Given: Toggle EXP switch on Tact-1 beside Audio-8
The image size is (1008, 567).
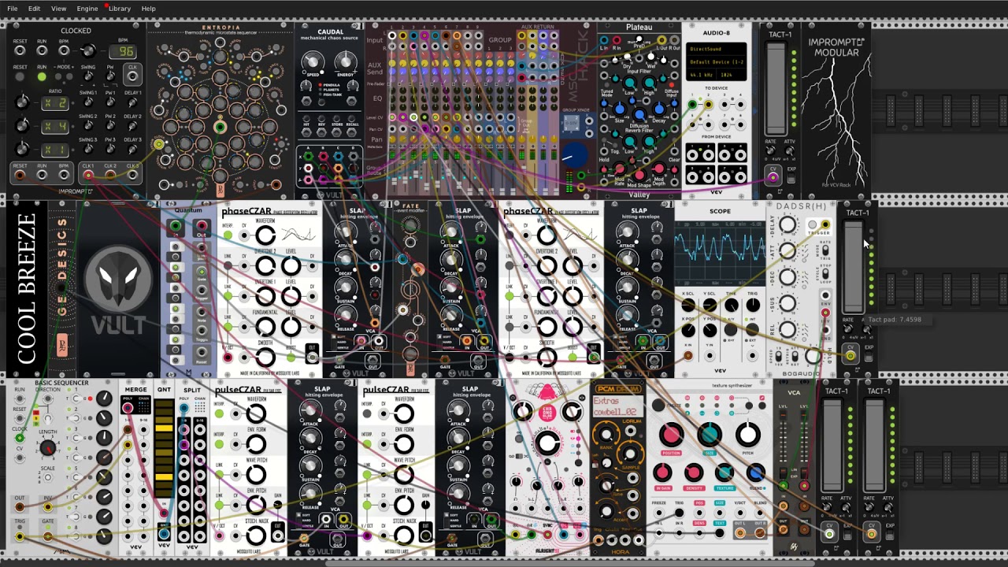Looking at the screenshot, I should pos(791,178).
